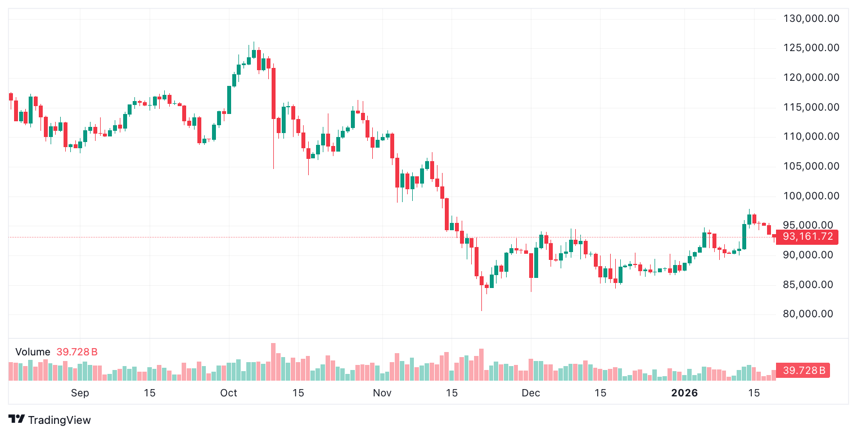Select the Oct label on the time axis
This screenshot has height=434, width=857.
tap(229, 393)
